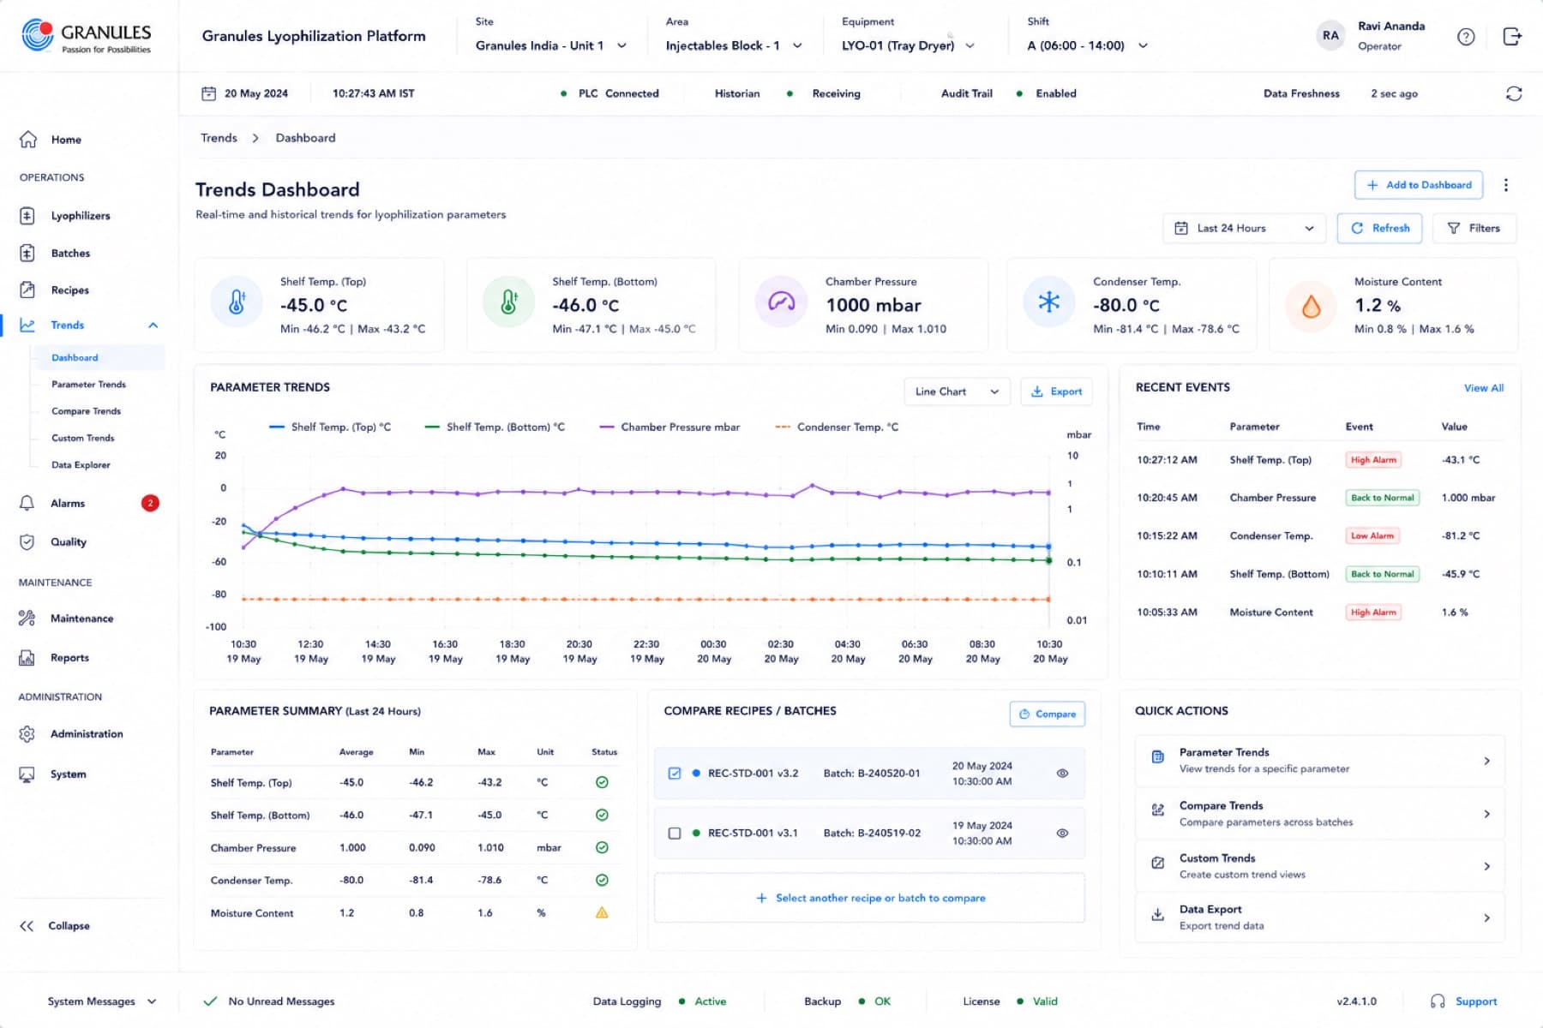This screenshot has width=1543, height=1028.
Task: Toggle Chamber Pressure mbar legend series
Action: point(669,427)
